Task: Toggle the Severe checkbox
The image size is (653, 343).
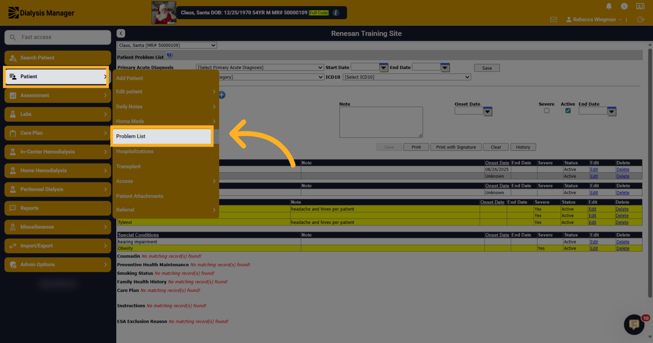Action: (547, 111)
